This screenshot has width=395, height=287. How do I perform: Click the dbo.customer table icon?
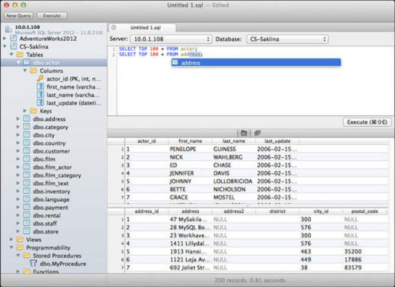tap(27, 151)
